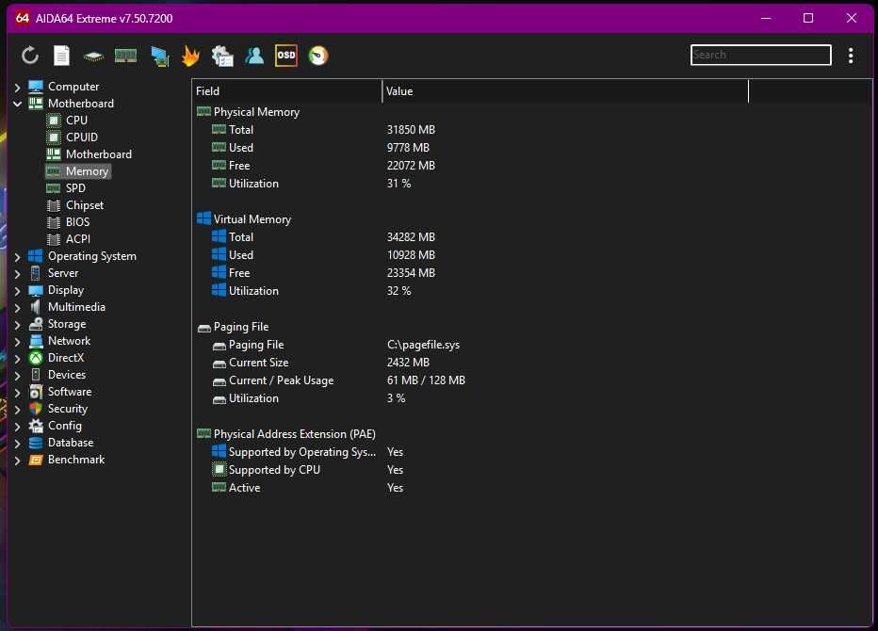The width and height of the screenshot is (878, 631).
Task: Open the Report page icon
Action: tap(61, 56)
